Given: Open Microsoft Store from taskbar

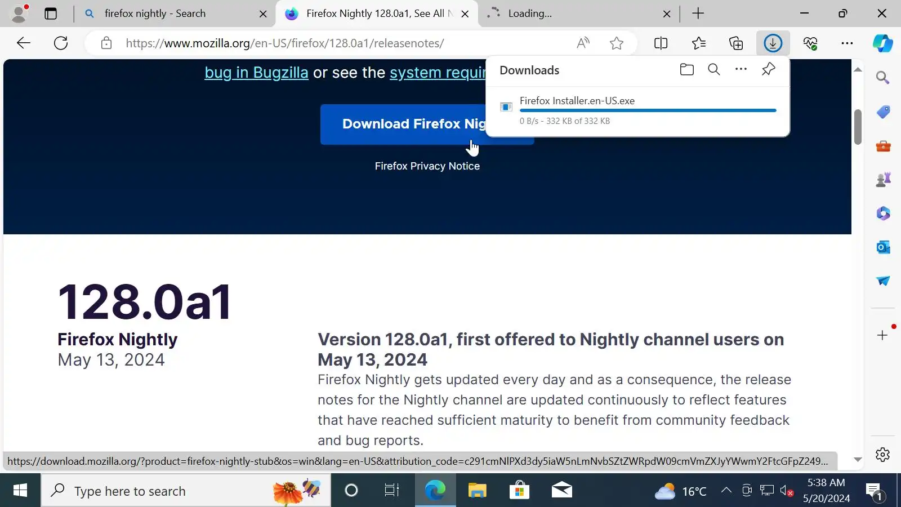Looking at the screenshot, I should pyautogui.click(x=519, y=491).
